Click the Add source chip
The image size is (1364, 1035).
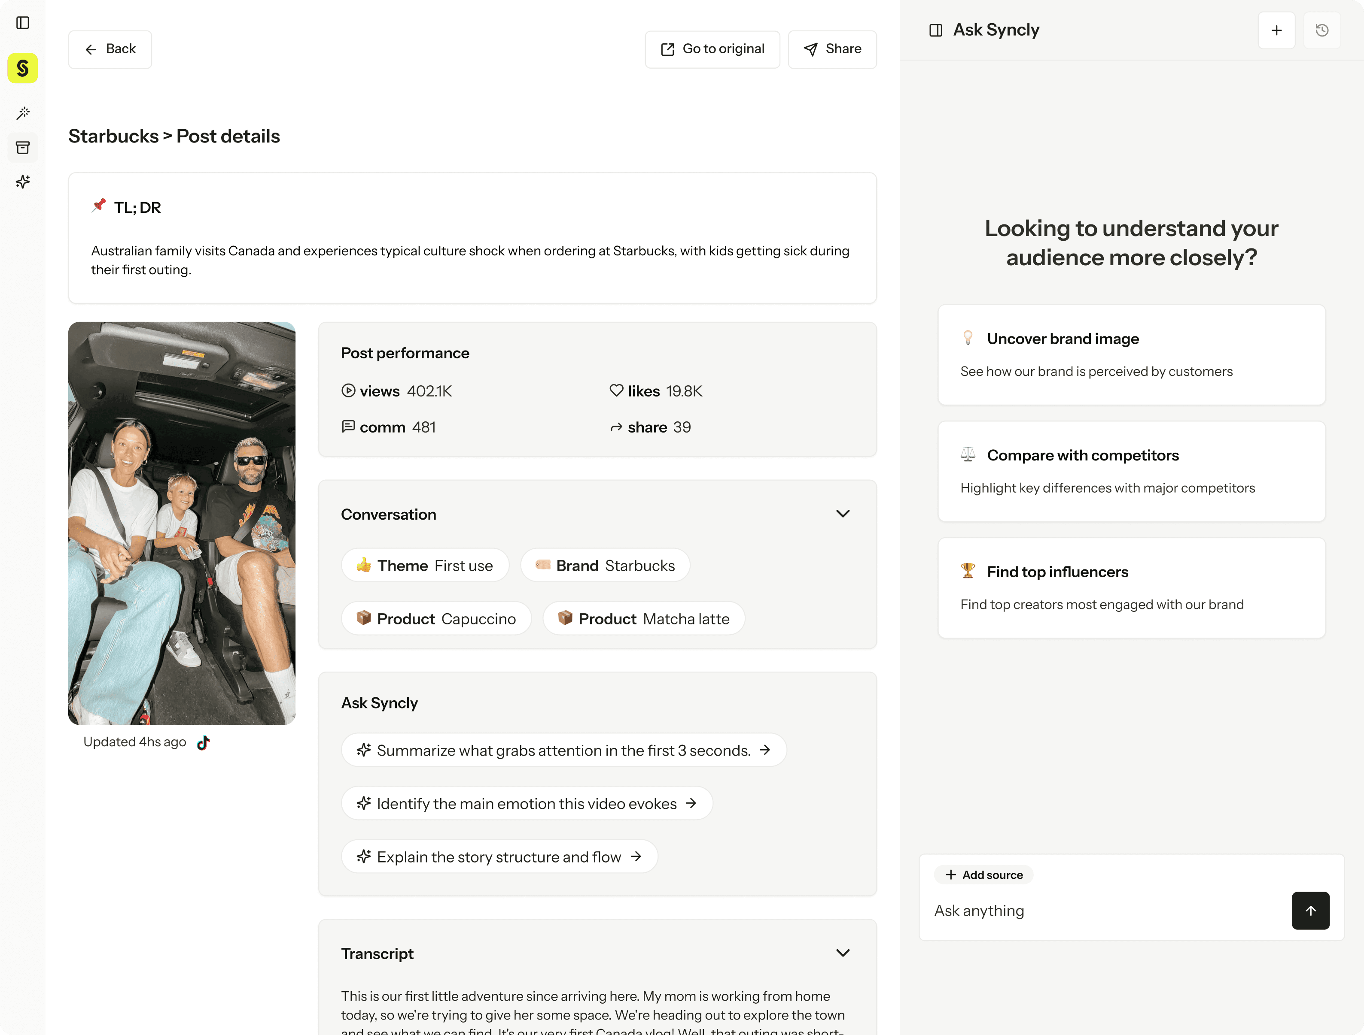click(983, 875)
